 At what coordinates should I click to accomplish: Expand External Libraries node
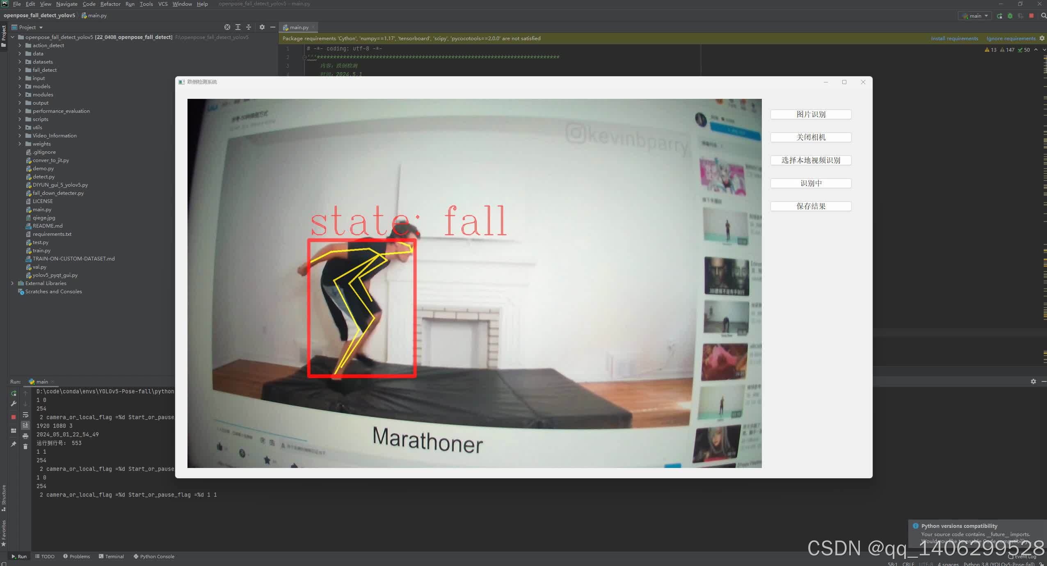(12, 283)
